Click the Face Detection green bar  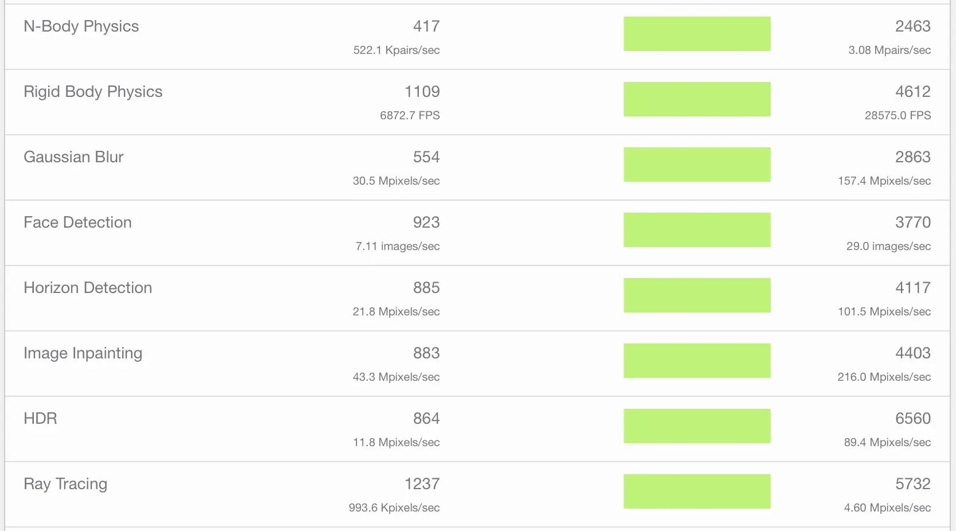tap(697, 230)
